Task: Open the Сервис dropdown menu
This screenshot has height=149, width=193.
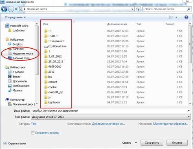Action: coord(129,143)
